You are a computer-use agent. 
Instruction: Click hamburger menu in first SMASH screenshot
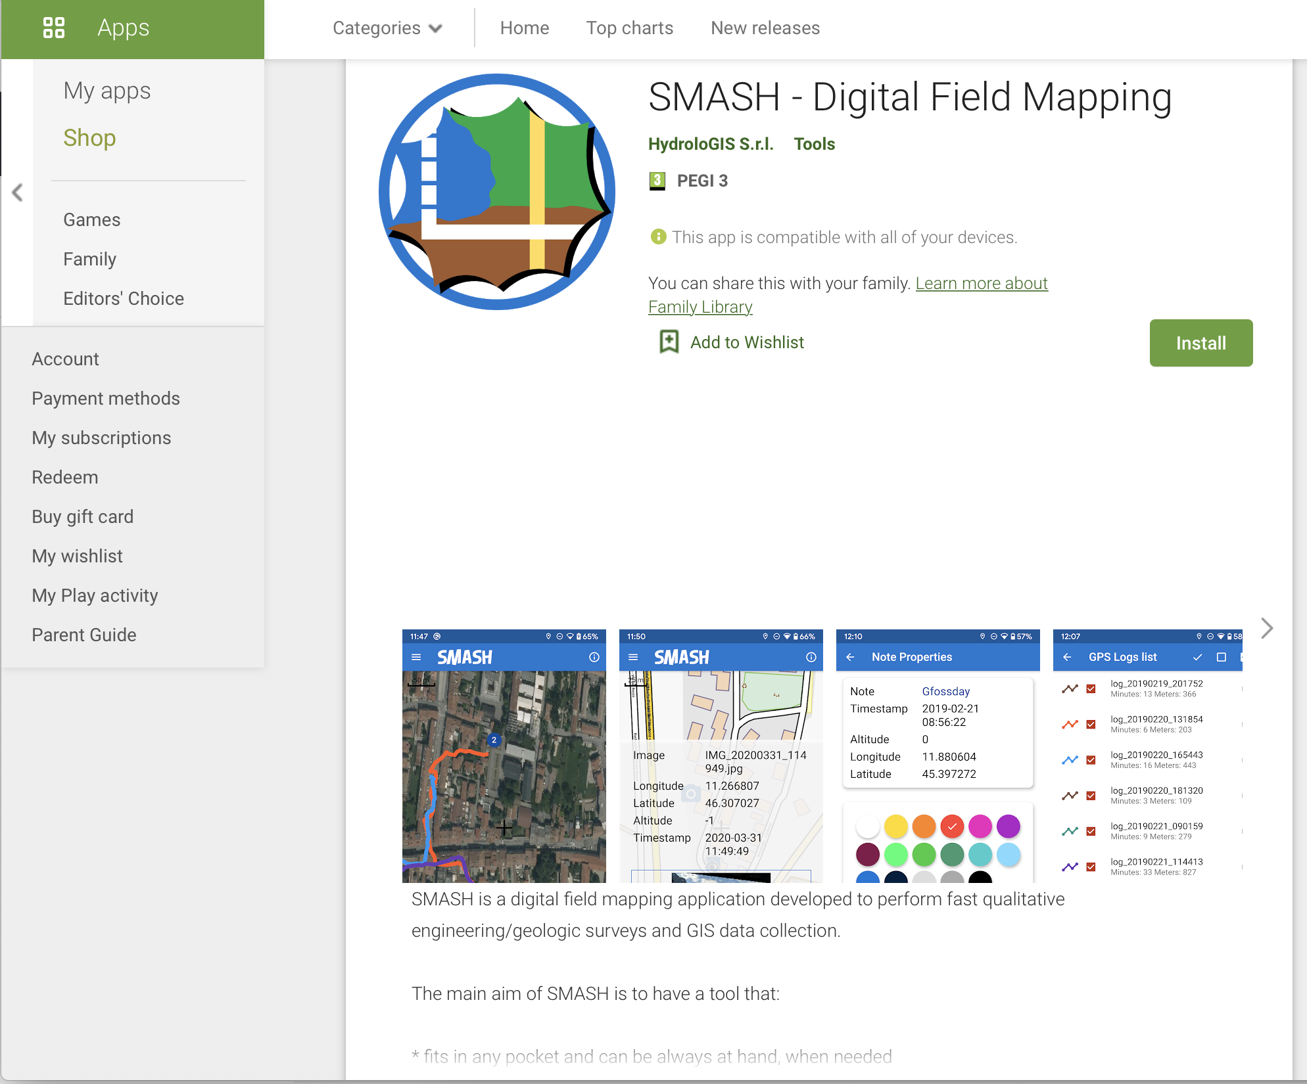[416, 657]
